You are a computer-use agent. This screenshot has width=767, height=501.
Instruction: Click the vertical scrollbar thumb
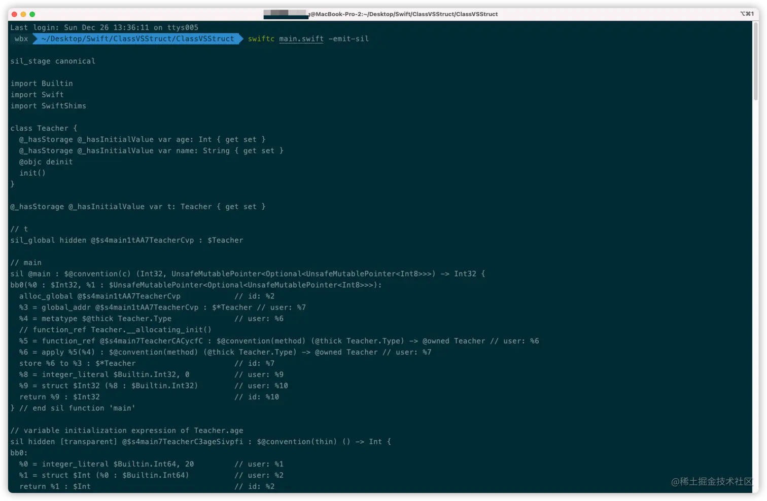coord(755,61)
